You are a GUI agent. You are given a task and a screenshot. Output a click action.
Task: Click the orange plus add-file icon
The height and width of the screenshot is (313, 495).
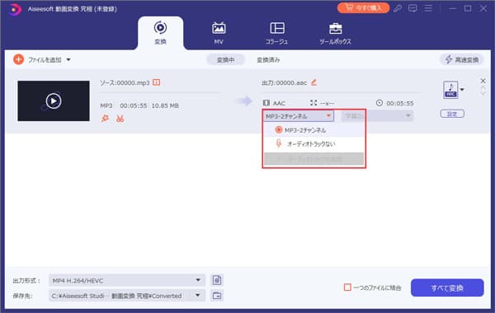pyautogui.click(x=19, y=59)
